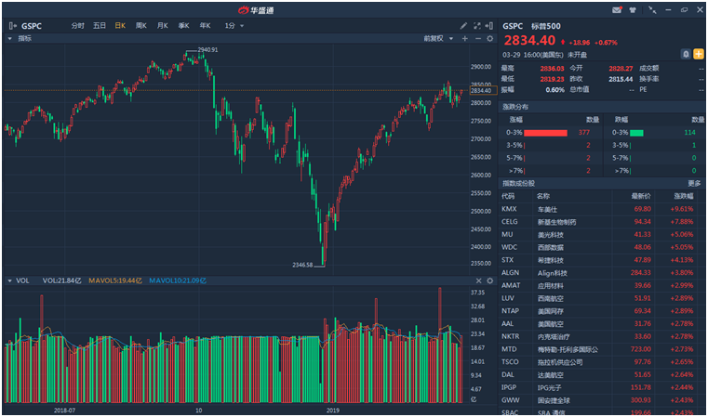Open the AMAT 应用材料 row
This screenshot has width=708, height=417.
coord(600,285)
